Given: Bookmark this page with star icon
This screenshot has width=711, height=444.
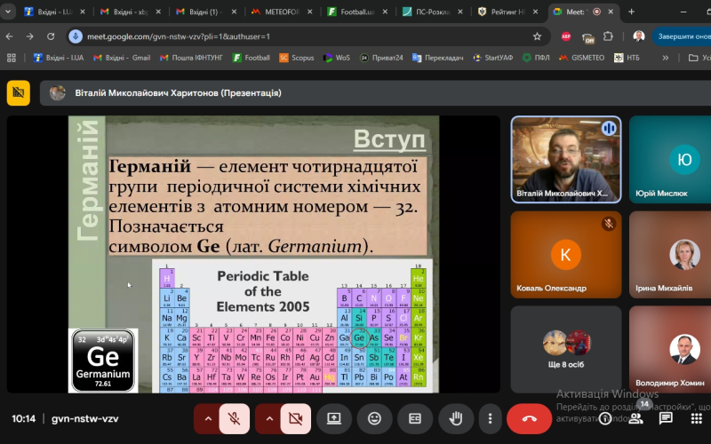Looking at the screenshot, I should click(x=537, y=36).
